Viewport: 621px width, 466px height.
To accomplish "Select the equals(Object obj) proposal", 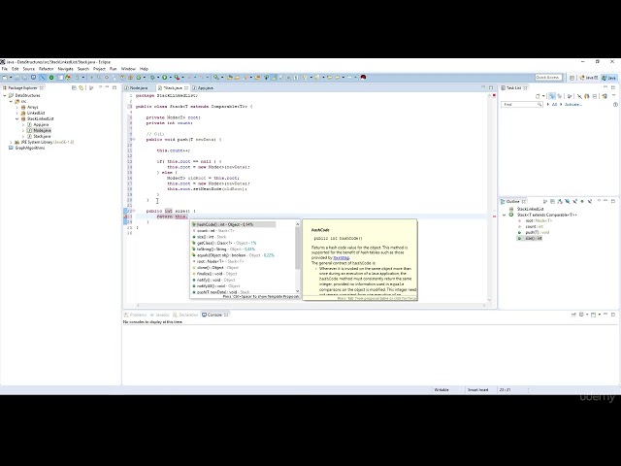I will coord(234,255).
